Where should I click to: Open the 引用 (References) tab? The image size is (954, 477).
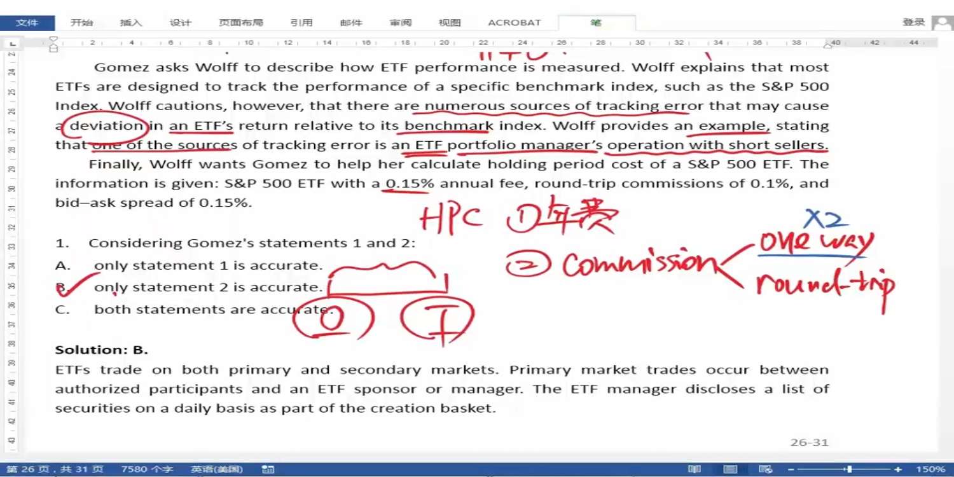(x=301, y=23)
